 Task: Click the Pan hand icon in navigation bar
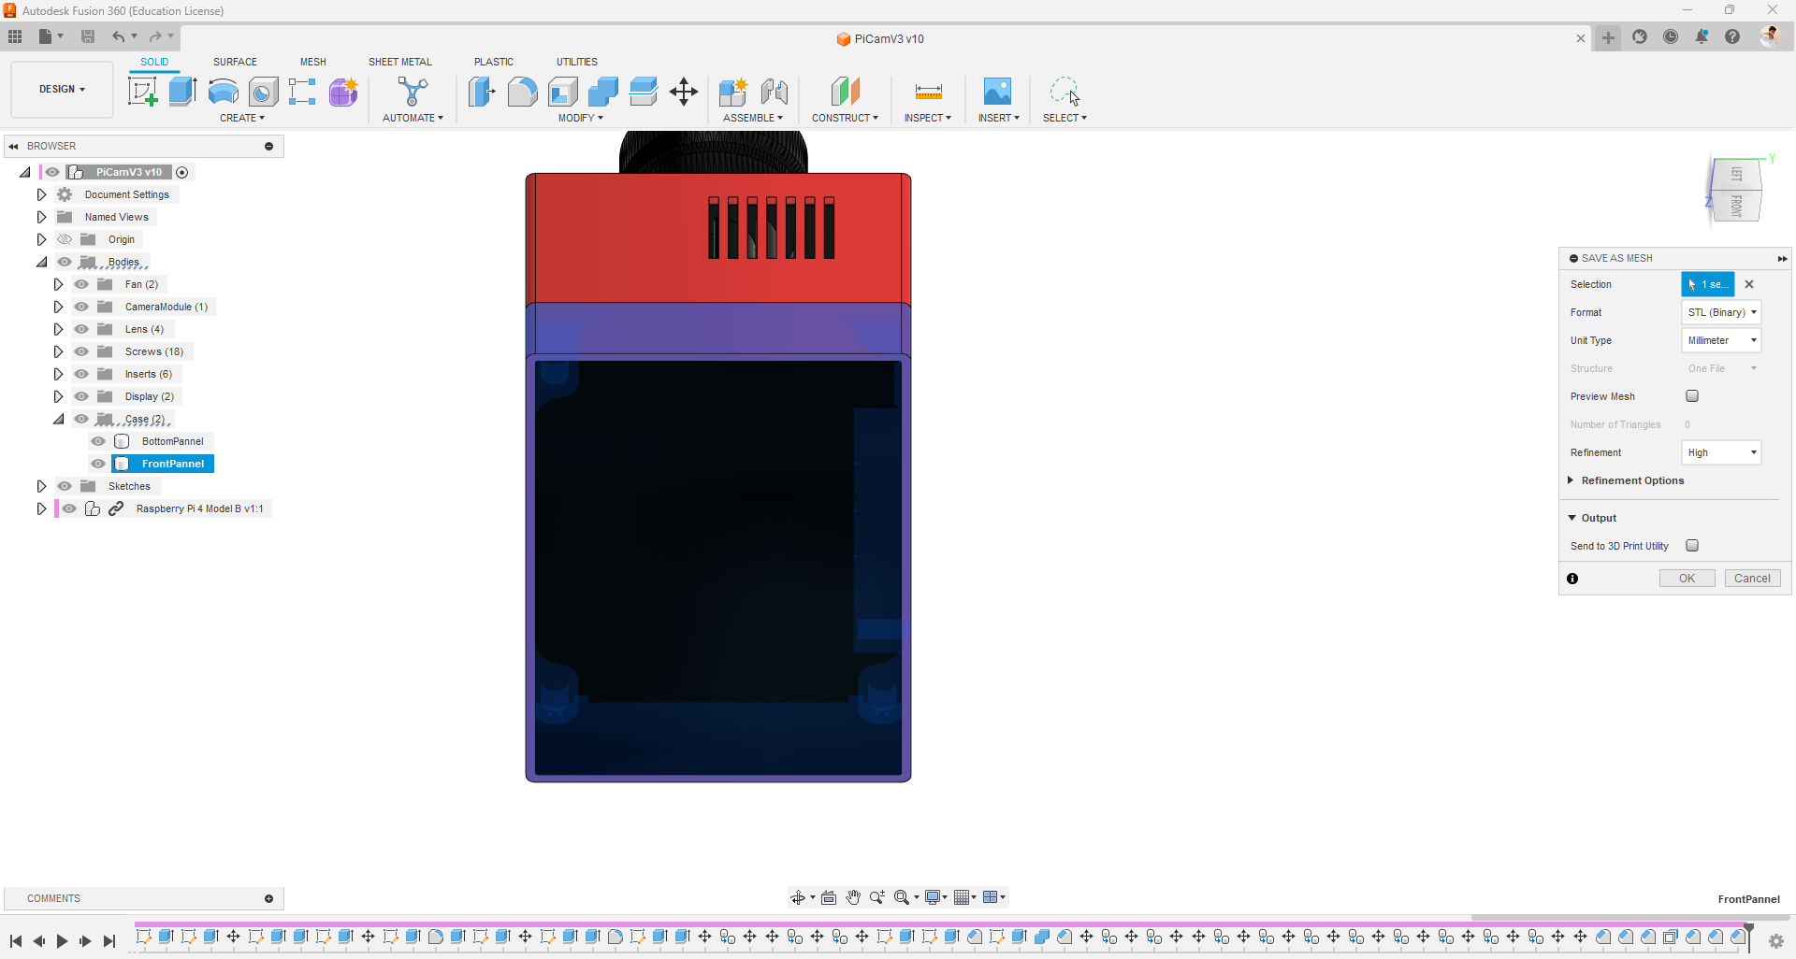[x=853, y=897]
